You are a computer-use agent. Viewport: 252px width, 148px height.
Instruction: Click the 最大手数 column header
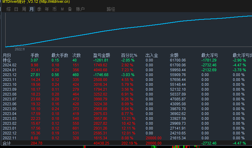pos(60,56)
